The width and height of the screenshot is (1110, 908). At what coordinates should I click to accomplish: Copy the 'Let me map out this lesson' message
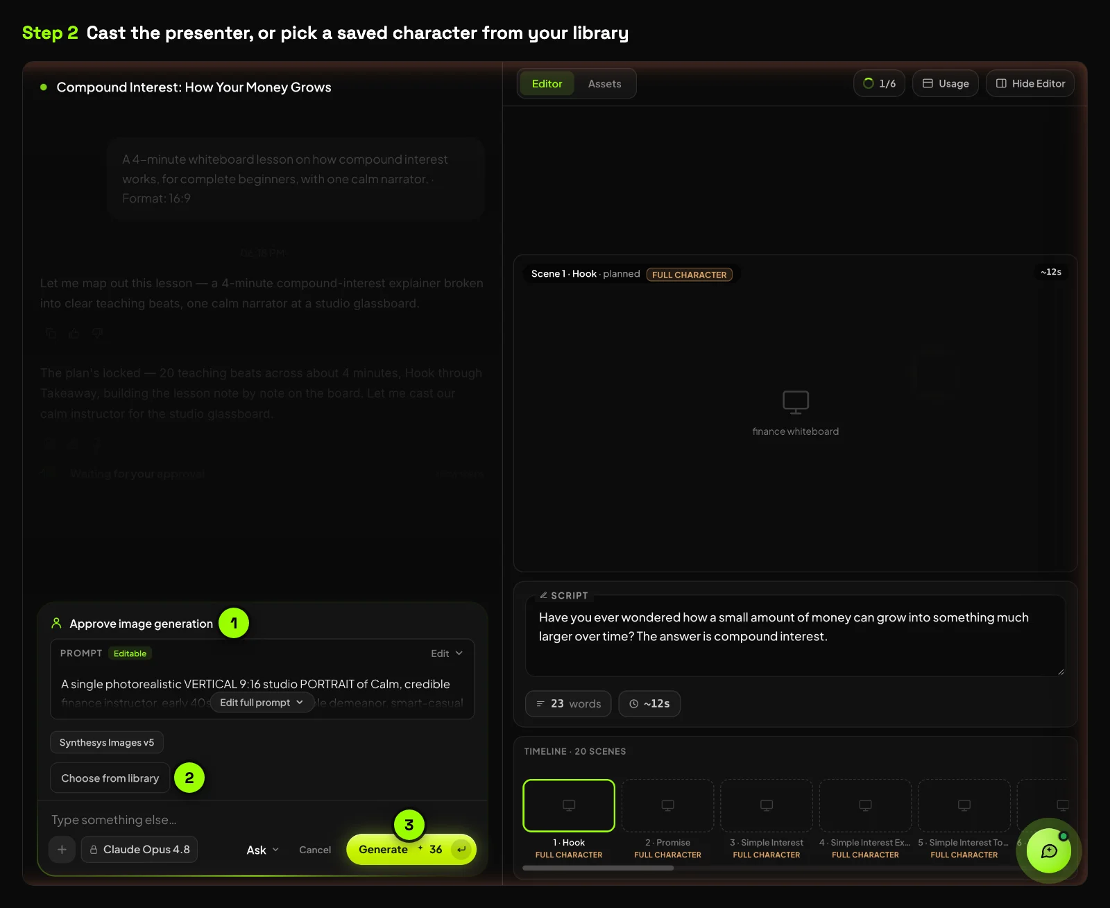(51, 333)
